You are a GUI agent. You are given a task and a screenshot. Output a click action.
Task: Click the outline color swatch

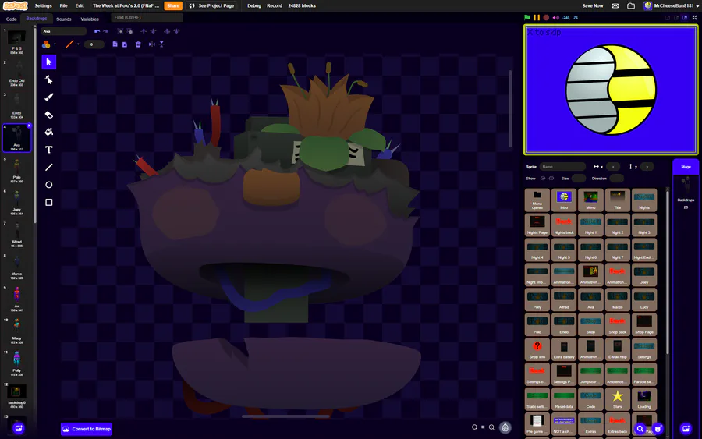point(69,44)
